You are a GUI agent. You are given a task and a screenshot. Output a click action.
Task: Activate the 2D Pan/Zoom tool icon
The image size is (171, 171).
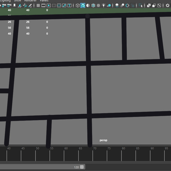25,5
